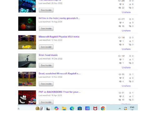
Task: Click See inside for Minecraft Ragdoll Physics V0.9 remix
Action: [x=46, y=47]
